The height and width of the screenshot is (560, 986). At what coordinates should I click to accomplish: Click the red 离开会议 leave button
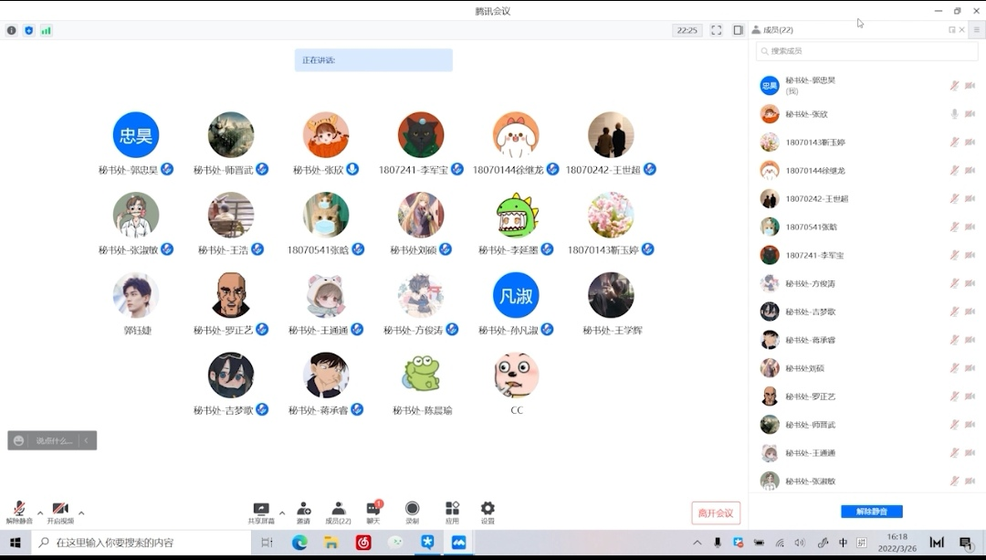coord(716,513)
